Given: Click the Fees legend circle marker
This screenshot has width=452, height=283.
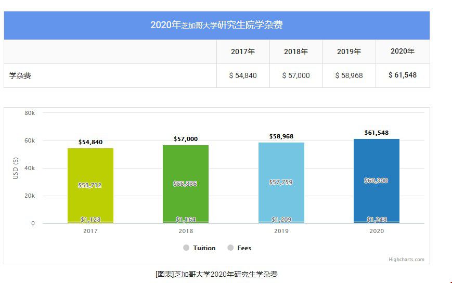Looking at the screenshot, I should [x=230, y=248].
